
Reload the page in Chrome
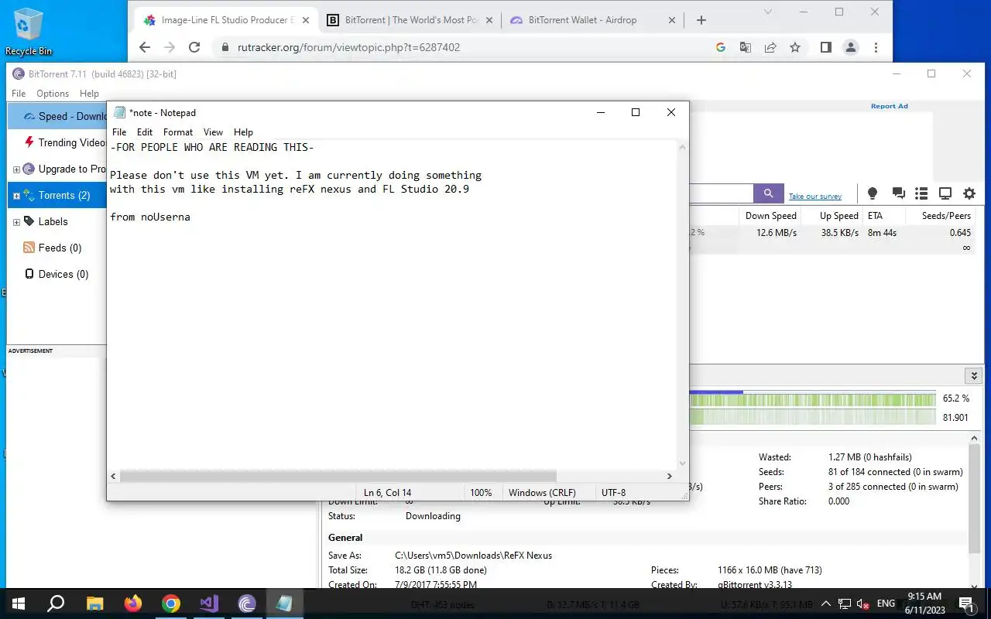pos(195,47)
